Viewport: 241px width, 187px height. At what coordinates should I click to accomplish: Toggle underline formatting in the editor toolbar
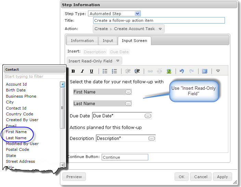coord(91,71)
